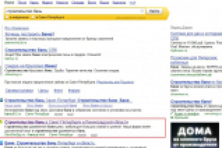
Task: Select the widest tab in the four-tab row
Action: tap(19, 91)
